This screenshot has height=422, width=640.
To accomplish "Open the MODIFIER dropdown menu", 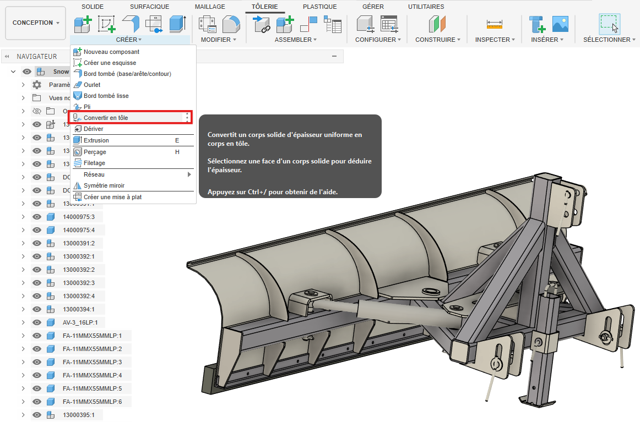I will [218, 40].
